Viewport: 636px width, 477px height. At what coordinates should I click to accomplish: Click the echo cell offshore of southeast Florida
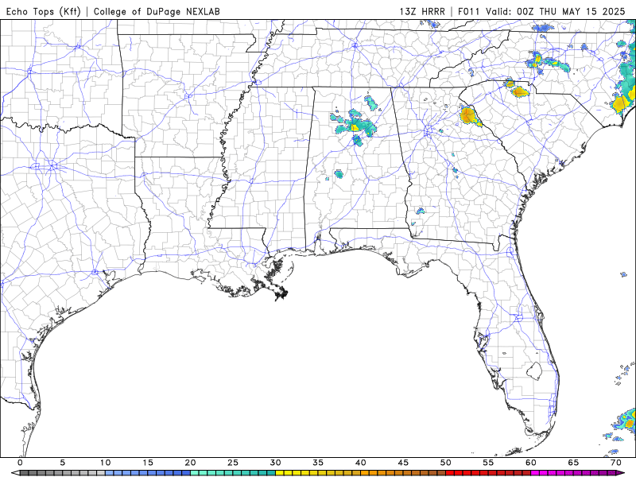[x=626, y=422]
